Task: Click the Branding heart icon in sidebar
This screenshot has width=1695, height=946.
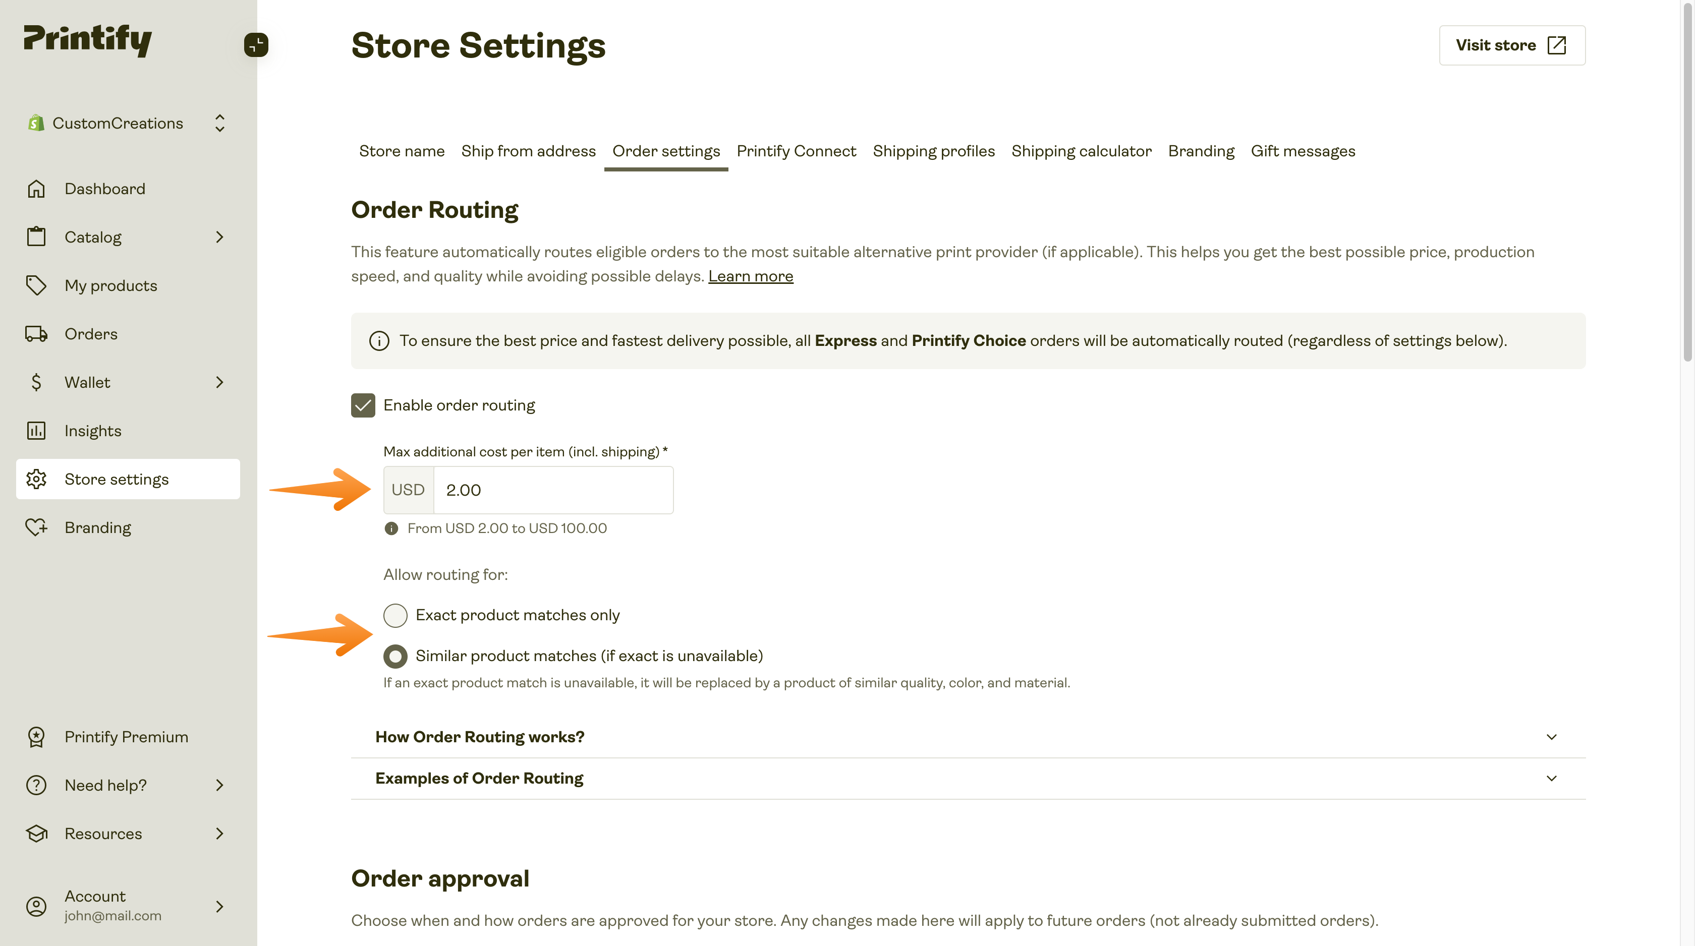Action: (36, 527)
